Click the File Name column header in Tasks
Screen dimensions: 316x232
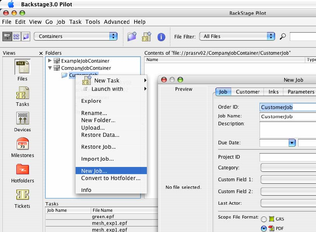[124, 210]
